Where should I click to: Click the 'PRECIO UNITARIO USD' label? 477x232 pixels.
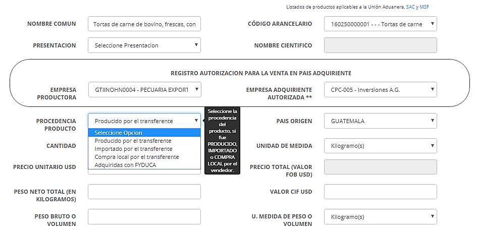pyautogui.click(x=44, y=167)
